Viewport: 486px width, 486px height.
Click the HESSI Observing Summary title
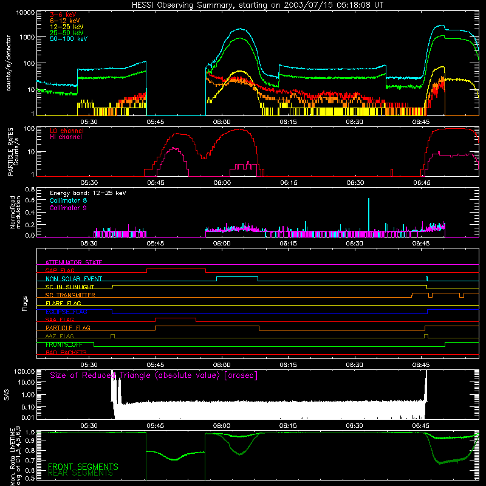click(x=257, y=5)
